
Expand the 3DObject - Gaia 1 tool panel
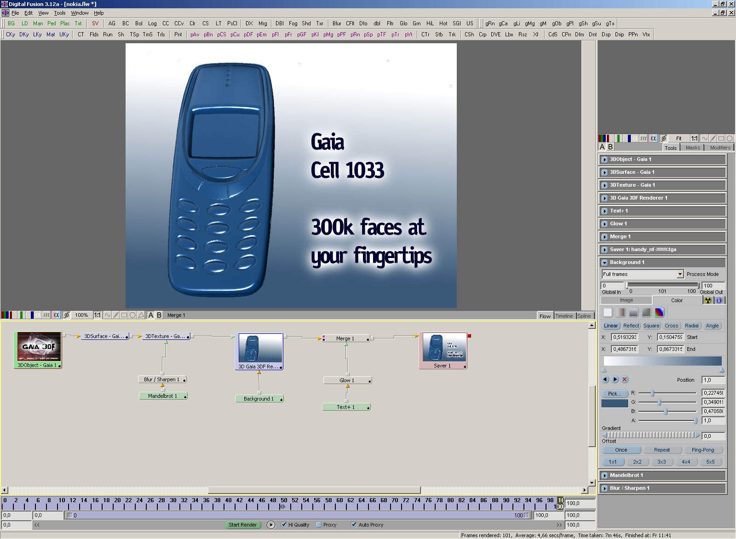click(x=605, y=160)
